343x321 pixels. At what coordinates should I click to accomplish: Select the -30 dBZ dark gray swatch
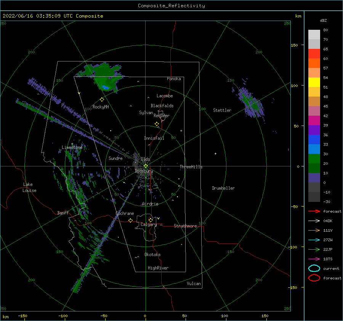[x=314, y=197]
